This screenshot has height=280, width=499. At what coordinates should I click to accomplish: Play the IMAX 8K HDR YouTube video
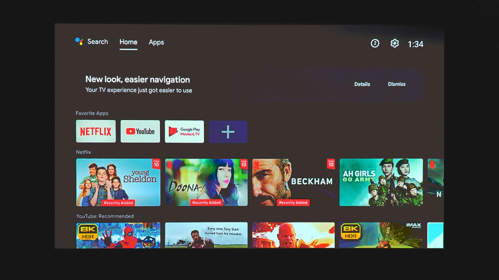tap(381, 235)
